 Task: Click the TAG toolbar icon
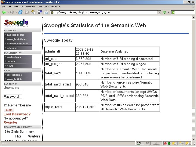(46, 12)
